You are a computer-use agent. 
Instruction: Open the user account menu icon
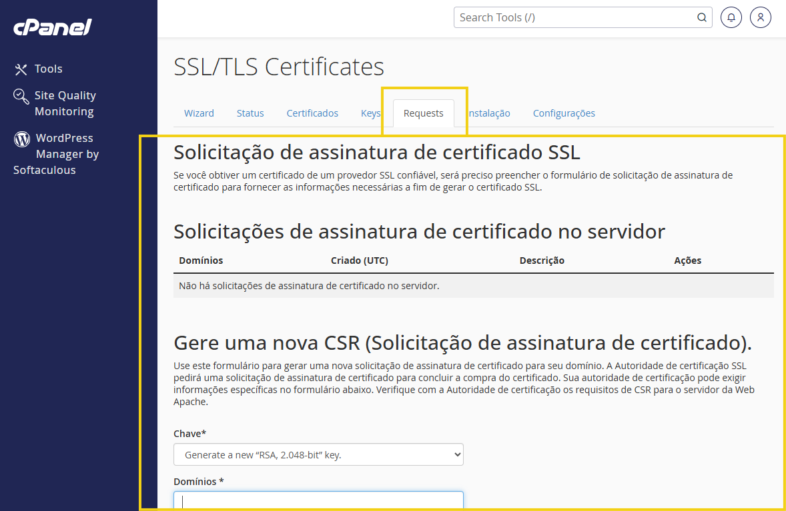pyautogui.click(x=761, y=17)
